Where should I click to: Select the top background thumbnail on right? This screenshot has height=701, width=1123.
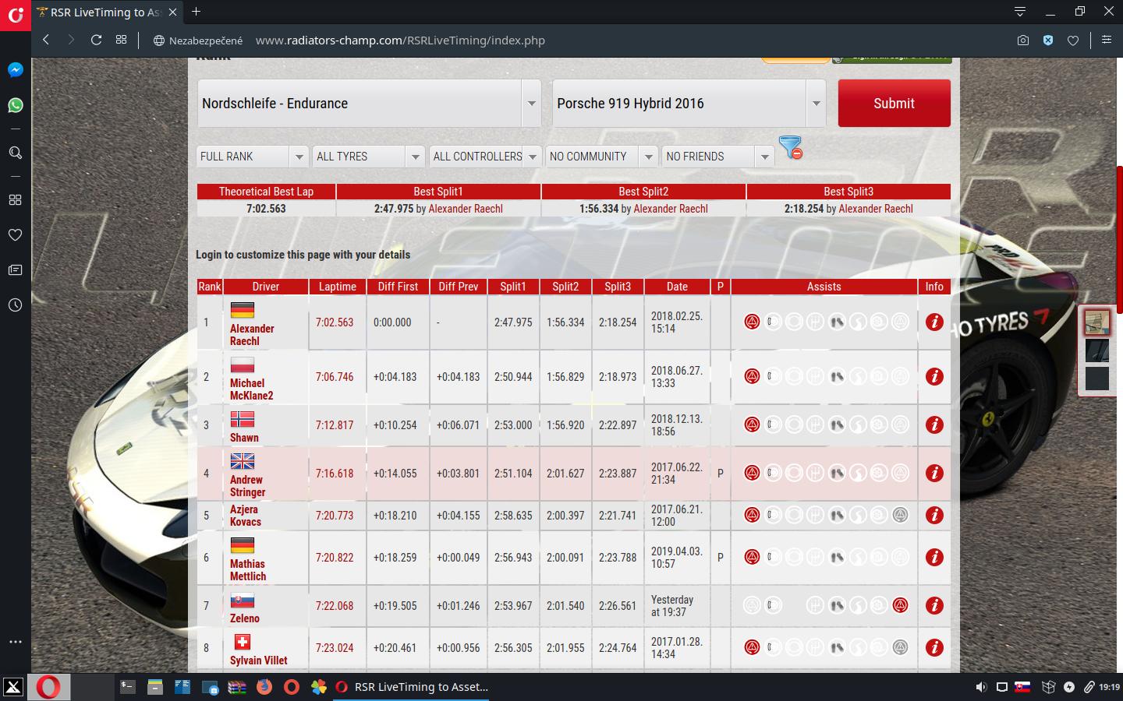[1097, 322]
